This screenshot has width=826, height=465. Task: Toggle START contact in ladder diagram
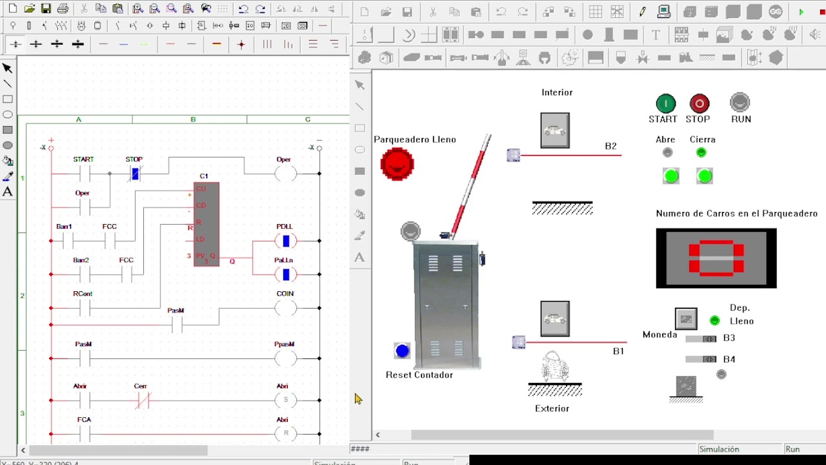point(84,174)
